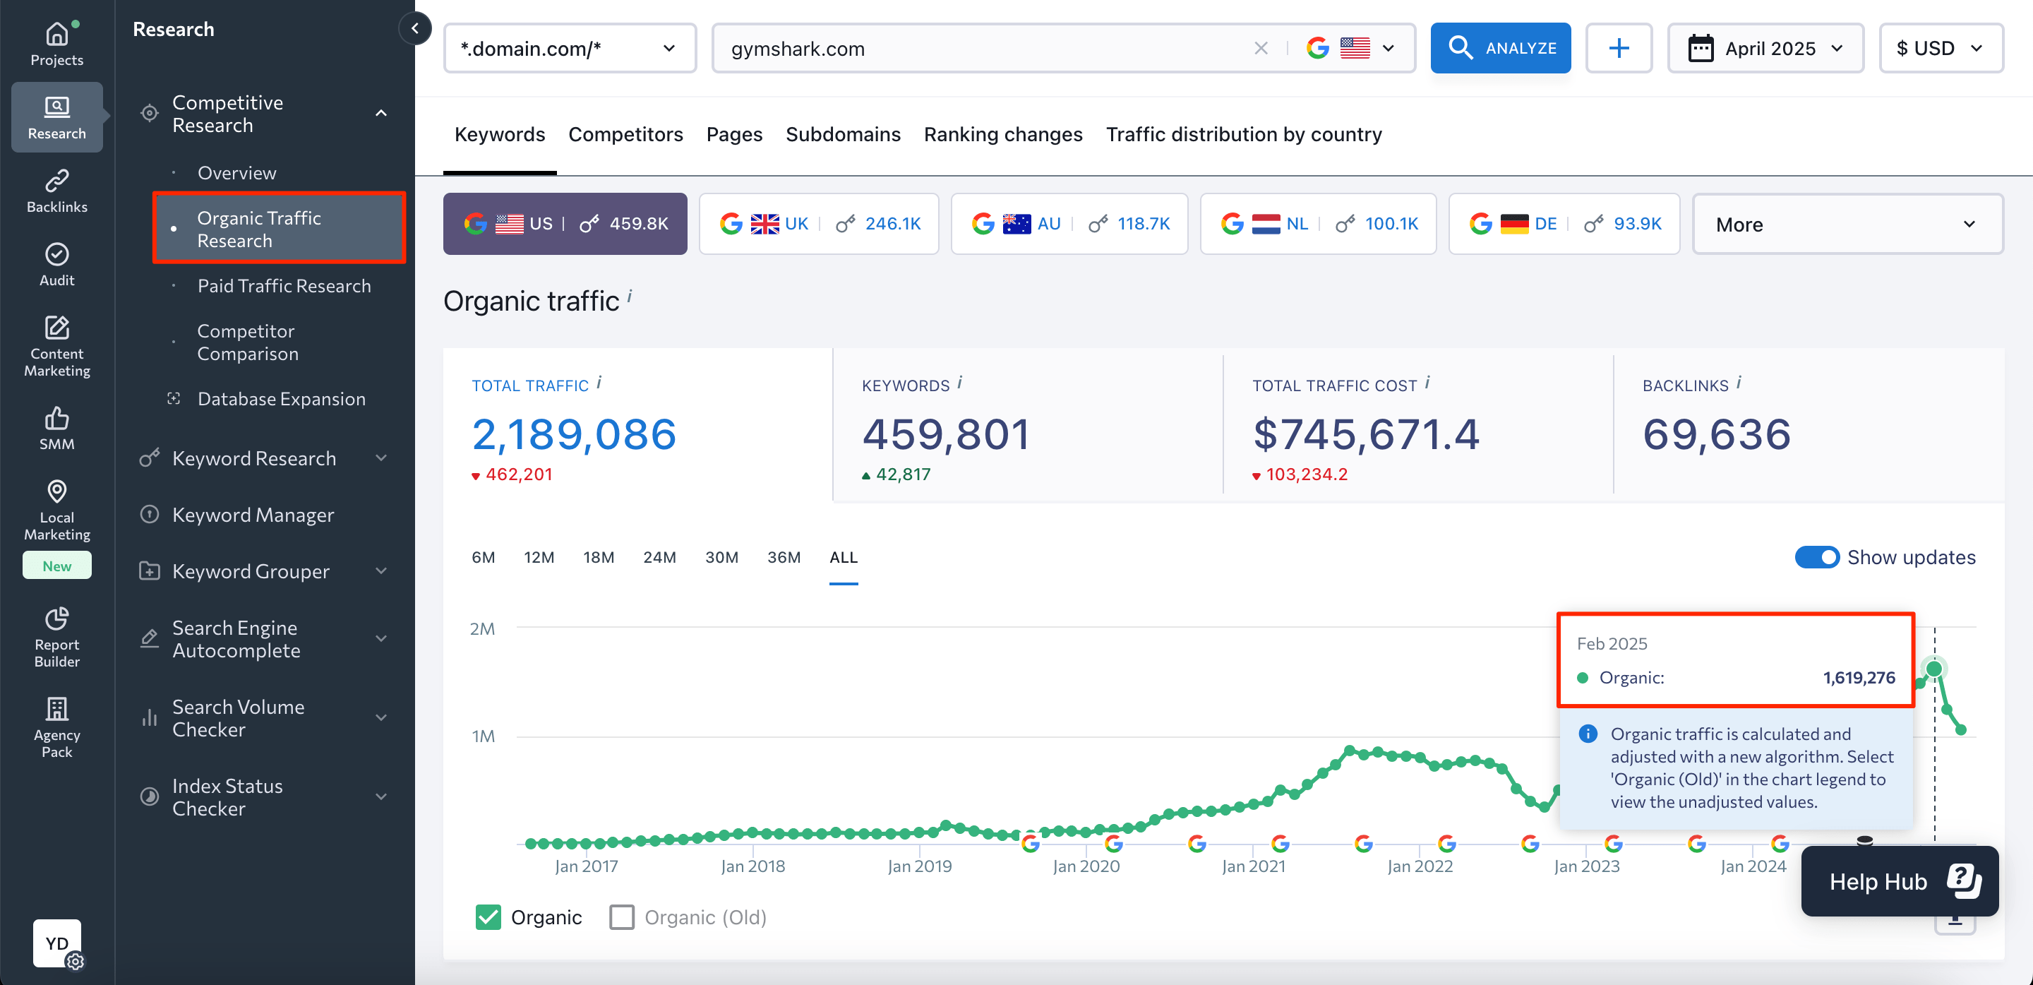Click the Index Status Checker icon
Viewport: 2033px width, 985px height.
click(x=149, y=796)
